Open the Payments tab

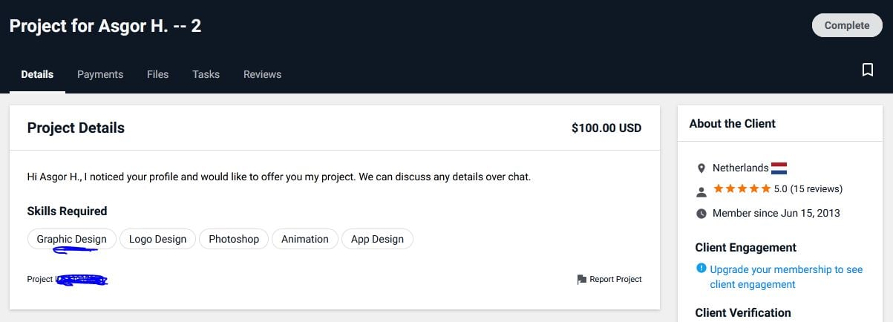(100, 74)
